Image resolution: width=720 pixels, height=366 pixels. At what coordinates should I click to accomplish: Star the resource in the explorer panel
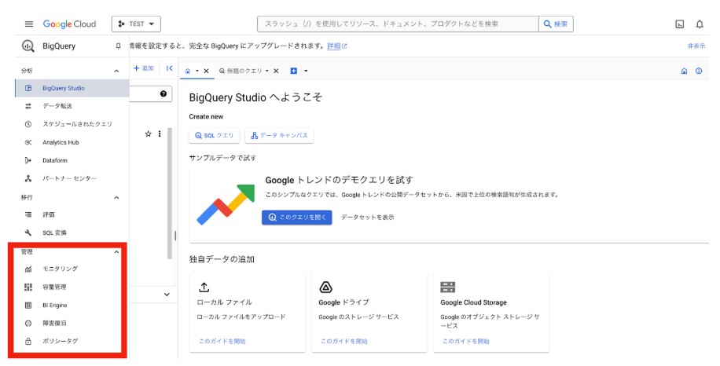[148, 134]
